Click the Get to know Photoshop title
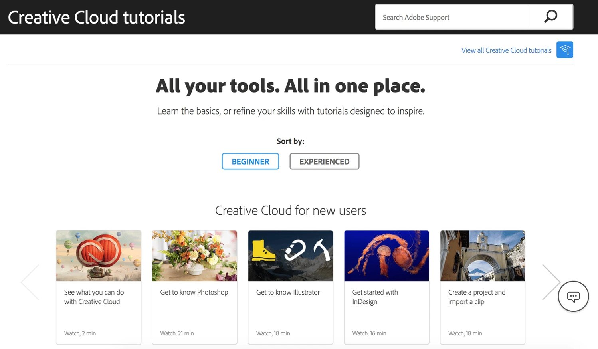Image resolution: width=598 pixels, height=349 pixels. pyautogui.click(x=194, y=292)
